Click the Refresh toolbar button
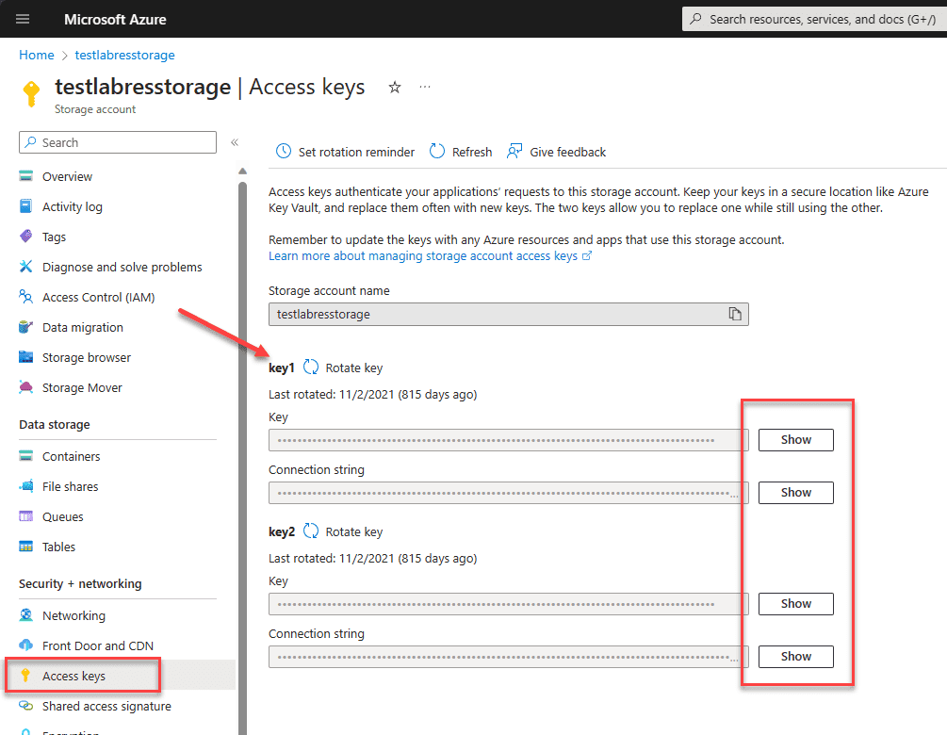This screenshot has width=947, height=735. 461,152
